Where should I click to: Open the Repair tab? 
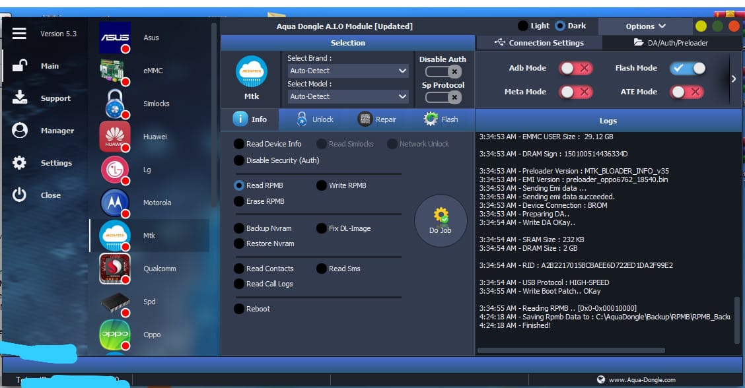point(376,119)
